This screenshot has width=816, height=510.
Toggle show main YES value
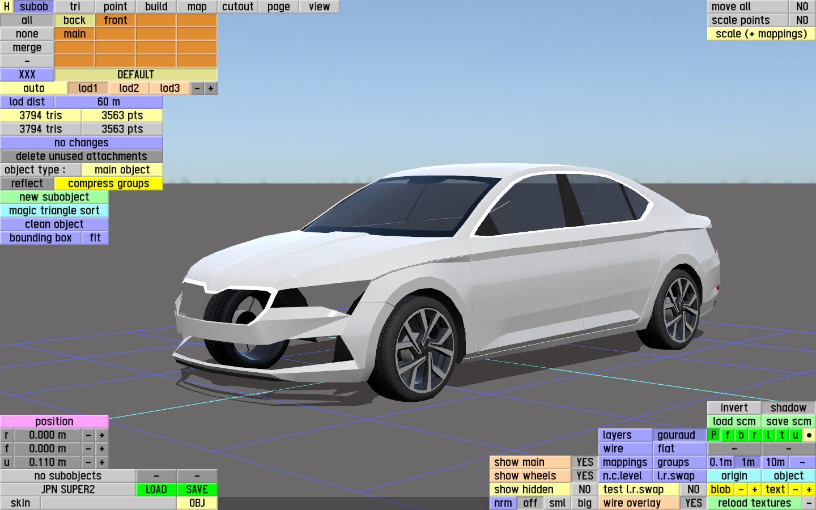coord(585,462)
